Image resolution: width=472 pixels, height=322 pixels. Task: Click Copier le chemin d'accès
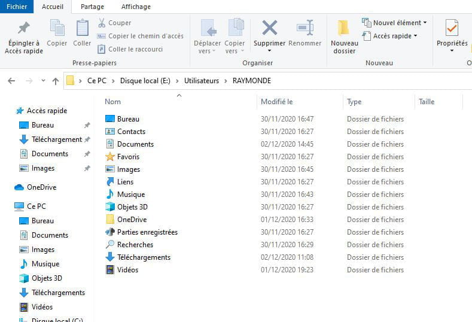145,36
